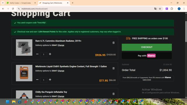Increase quantity of Cummins Aluminum Radiator
Viewport: 187px width, 105px height.
click(x=50, y=54)
